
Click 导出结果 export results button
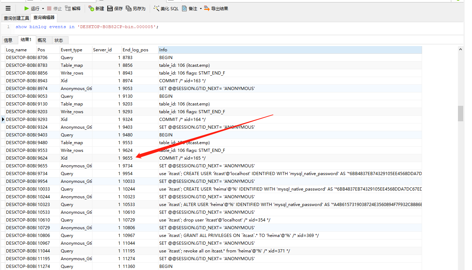[x=216, y=8]
